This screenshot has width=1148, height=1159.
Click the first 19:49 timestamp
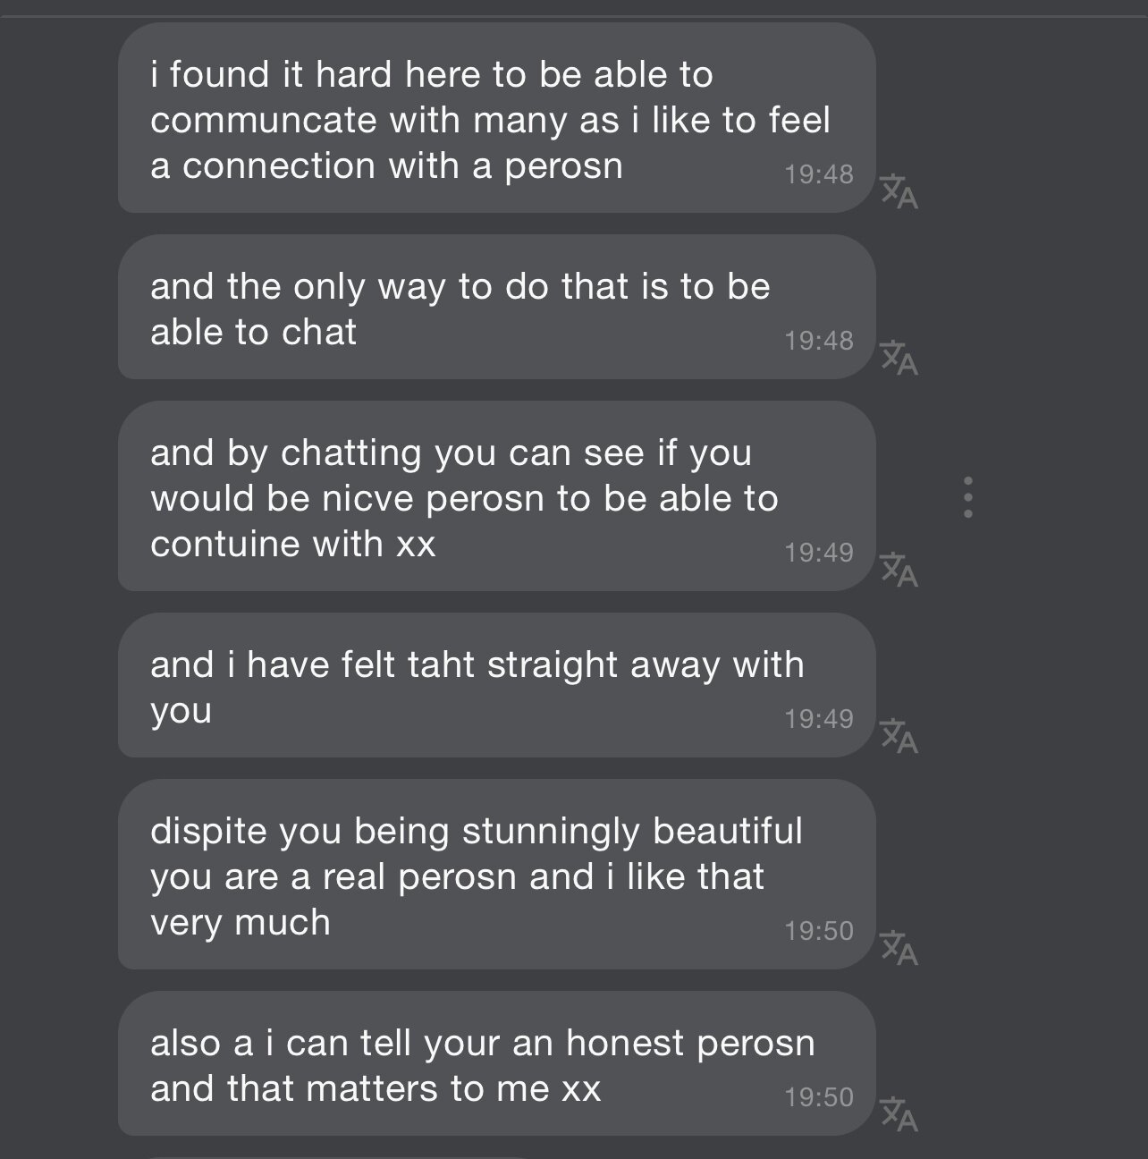click(x=818, y=553)
